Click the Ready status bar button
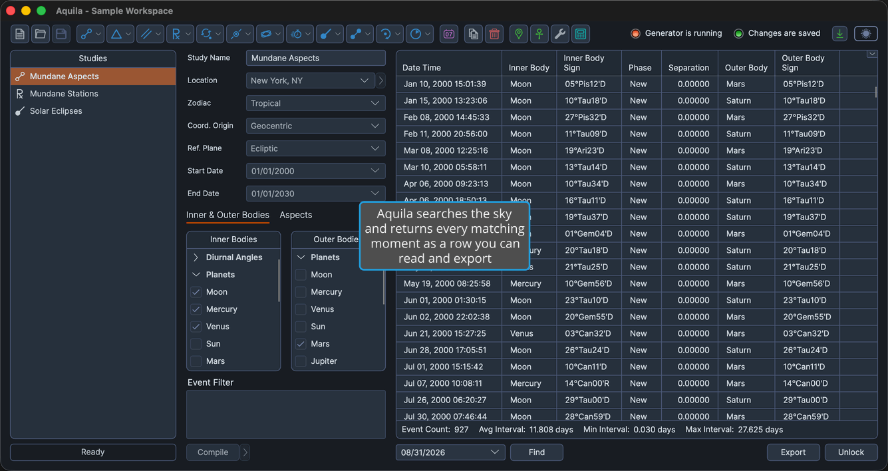Viewport: 888px width, 471px height. tap(93, 452)
